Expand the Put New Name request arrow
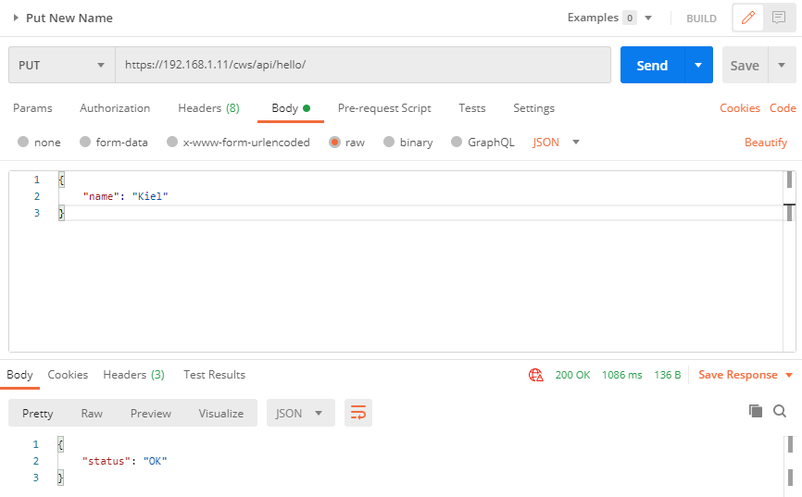The image size is (802, 497). point(16,18)
